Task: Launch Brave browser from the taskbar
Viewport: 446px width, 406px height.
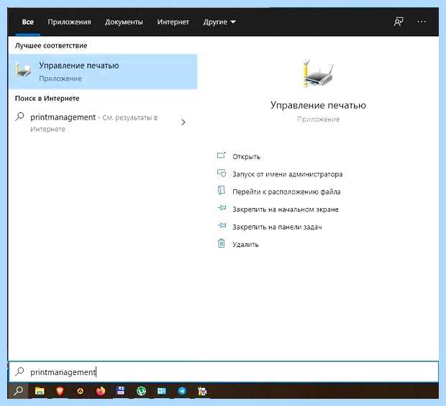Action: (60, 391)
